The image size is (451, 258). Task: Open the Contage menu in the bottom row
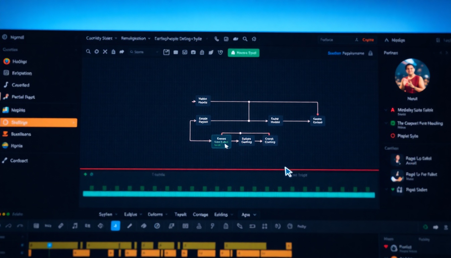point(200,215)
